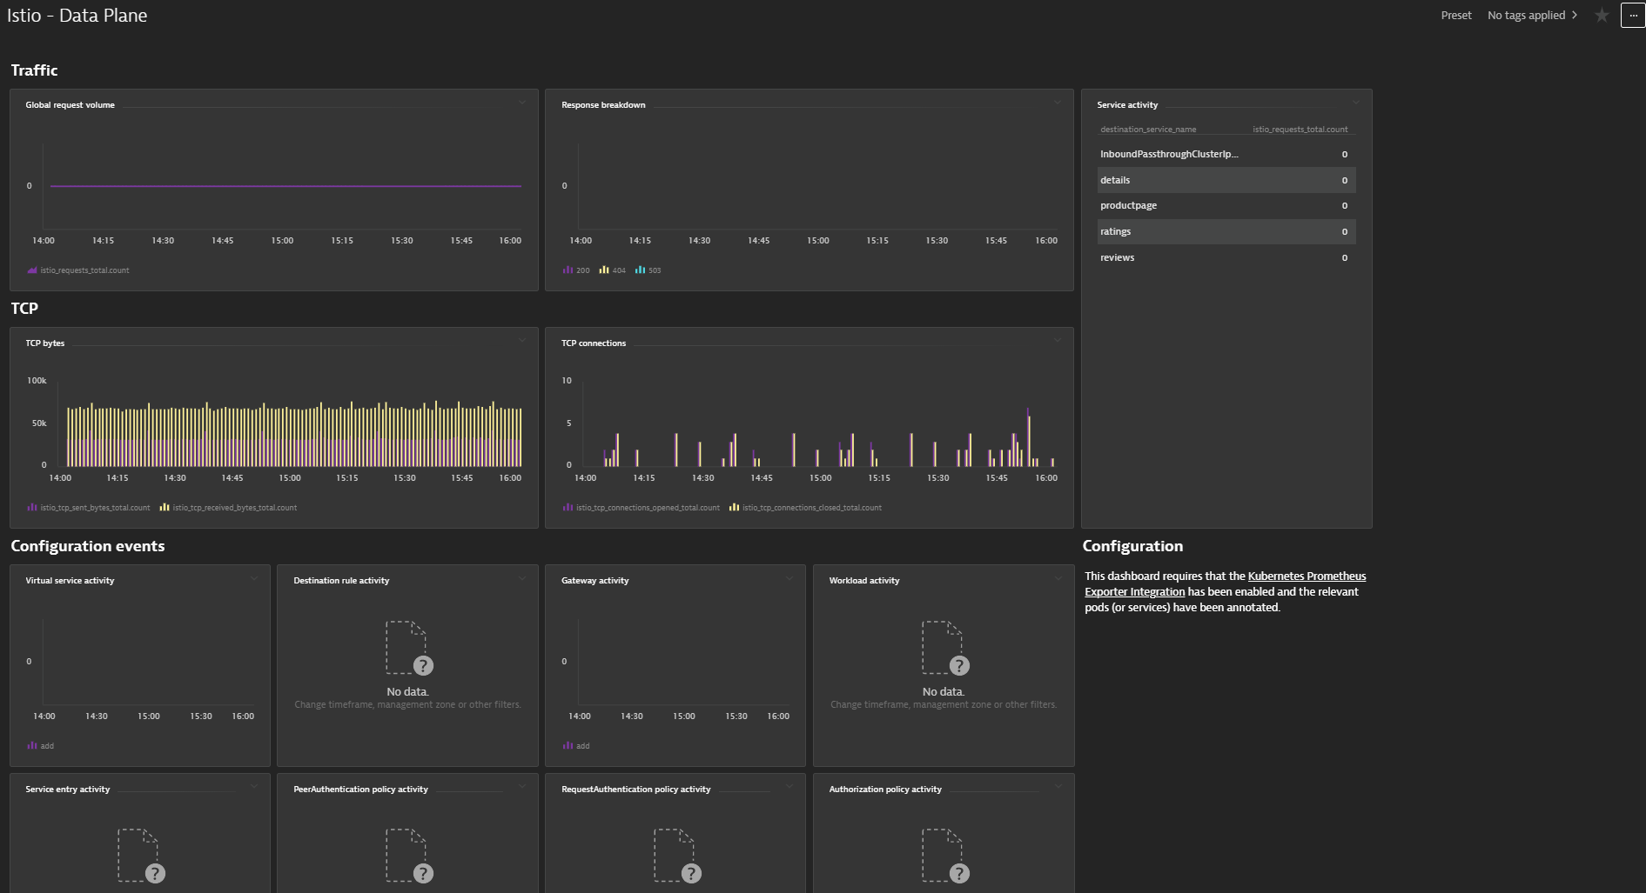
Task: Open the Kubernetes Prometheus Exporter Integration link
Action: [x=1225, y=583]
